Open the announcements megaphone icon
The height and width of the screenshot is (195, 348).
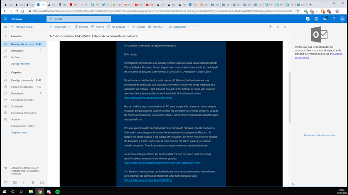(x=325, y=19)
